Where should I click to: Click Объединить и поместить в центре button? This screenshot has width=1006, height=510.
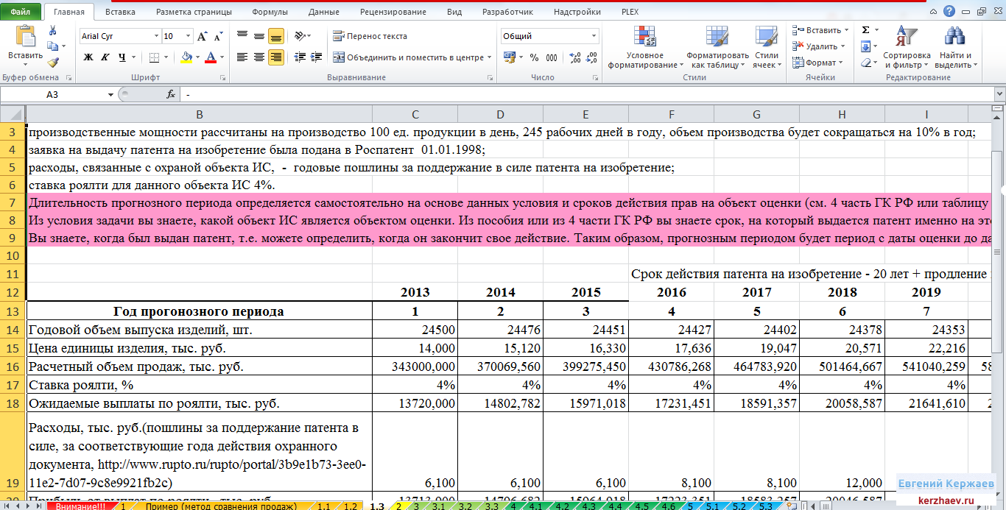point(408,57)
